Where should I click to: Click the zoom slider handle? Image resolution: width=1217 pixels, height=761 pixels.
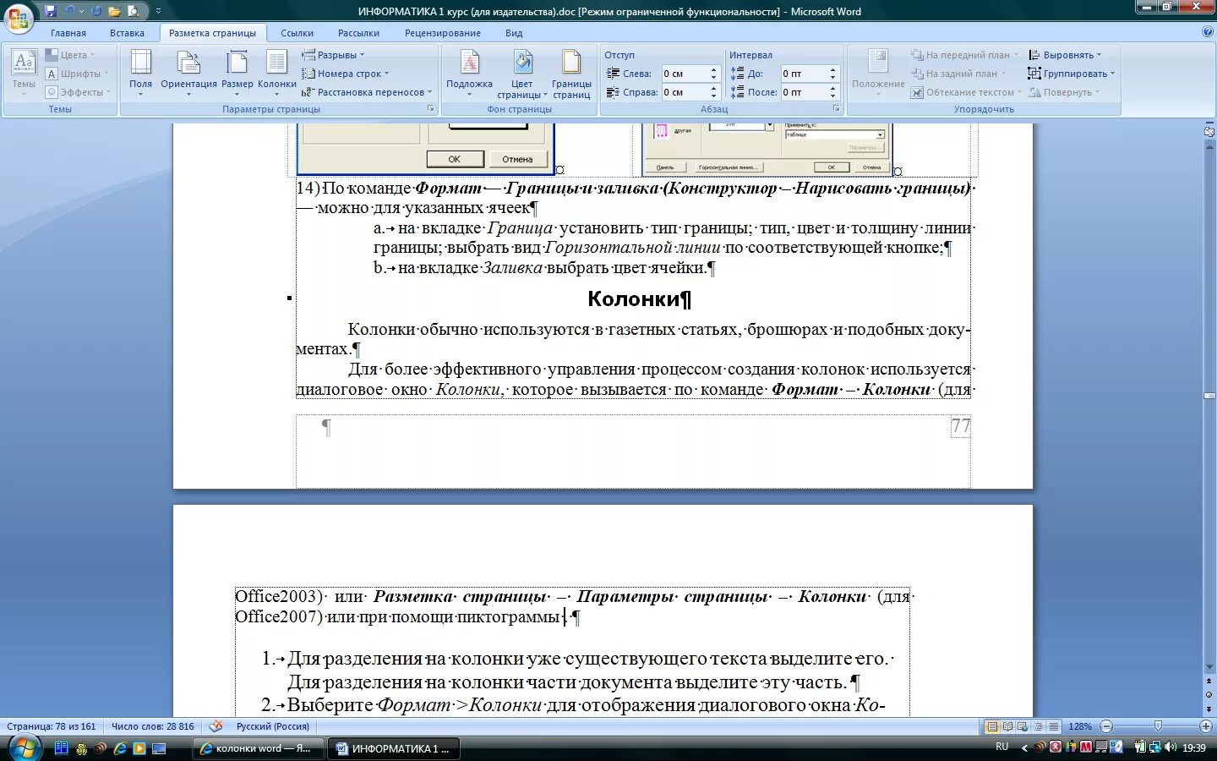tap(1158, 726)
